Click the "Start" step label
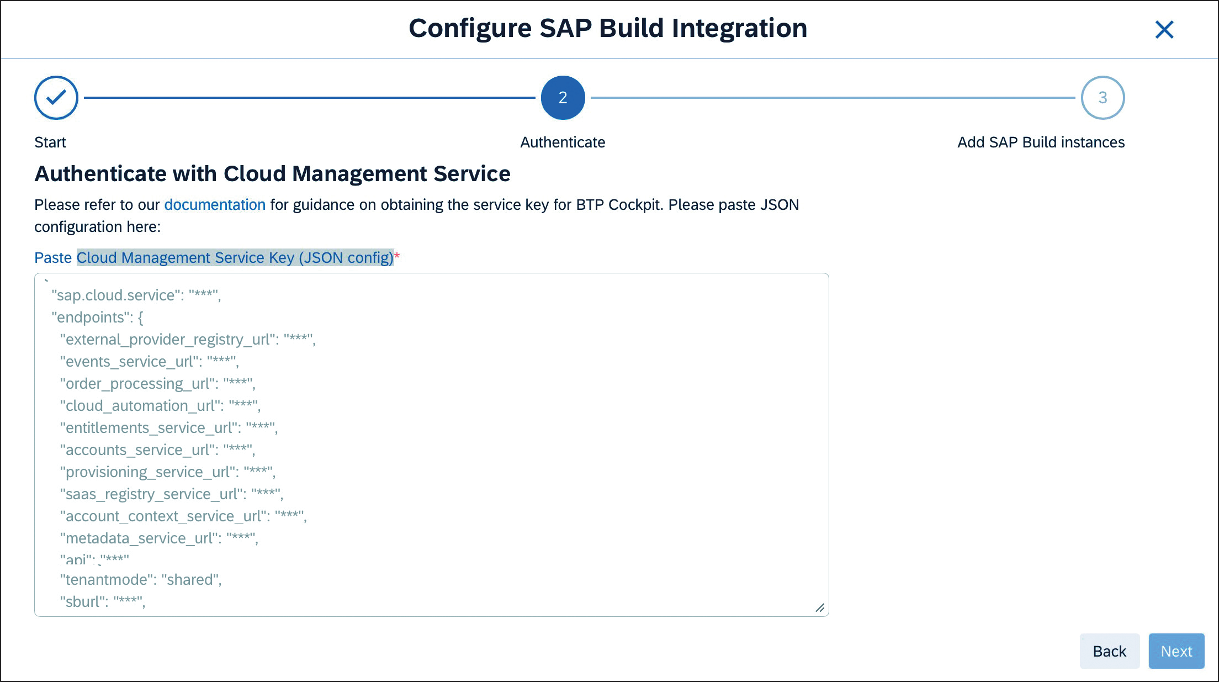This screenshot has height=682, width=1219. 50,142
